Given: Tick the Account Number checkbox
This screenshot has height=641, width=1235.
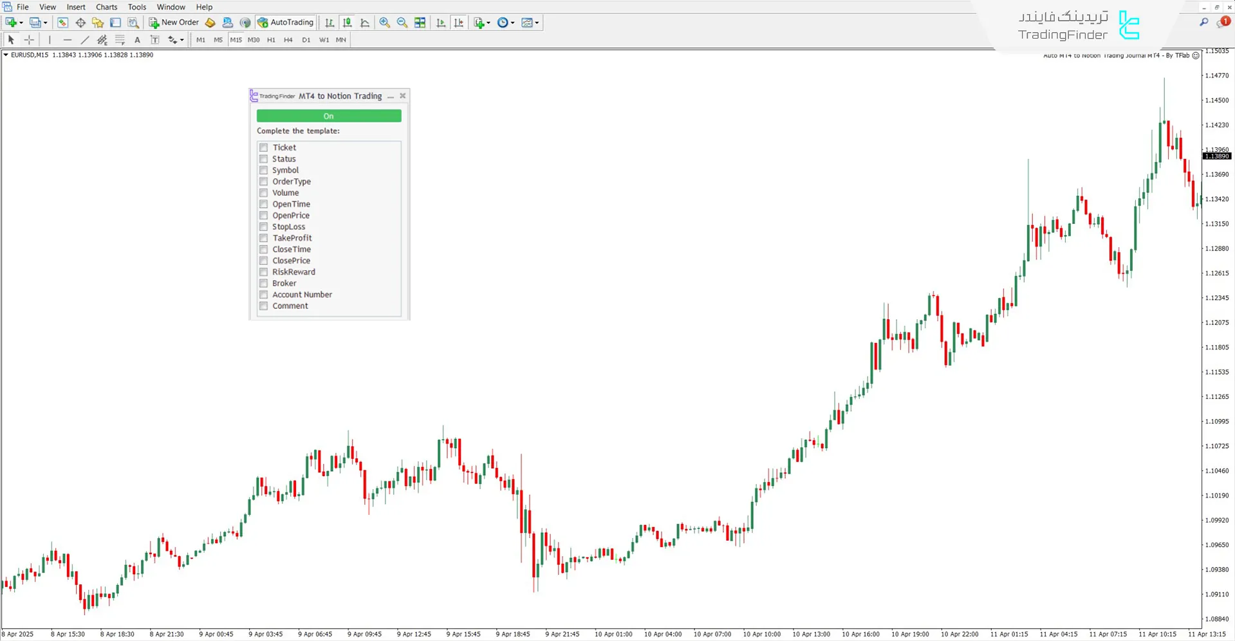Looking at the screenshot, I should click(263, 295).
